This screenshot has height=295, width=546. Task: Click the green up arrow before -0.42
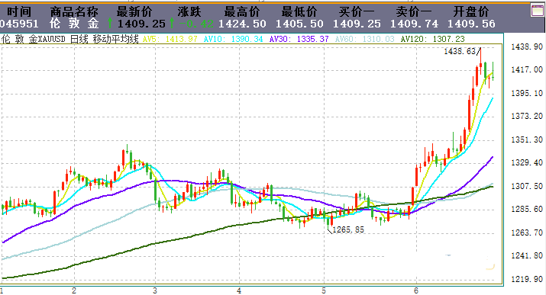(x=172, y=24)
